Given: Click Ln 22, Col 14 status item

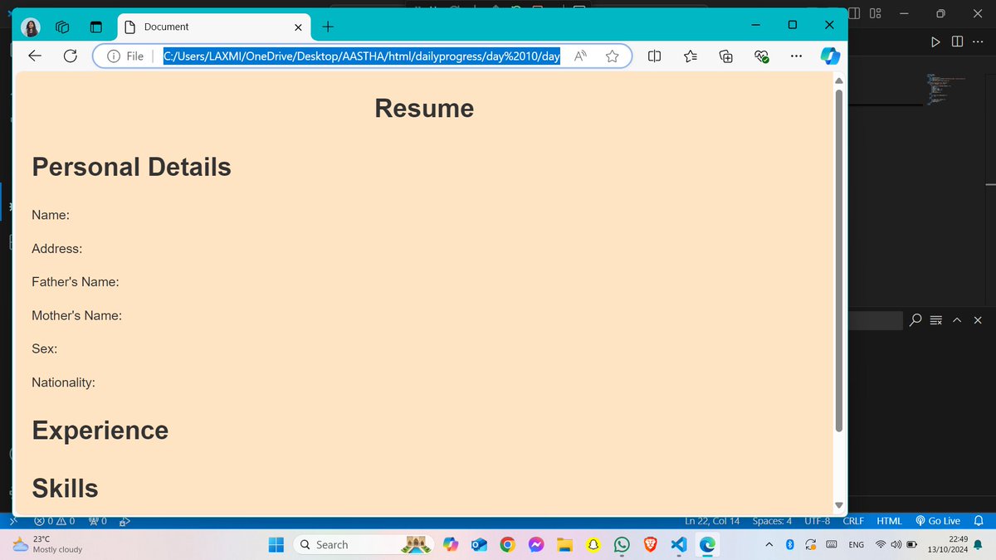Looking at the screenshot, I should [712, 521].
